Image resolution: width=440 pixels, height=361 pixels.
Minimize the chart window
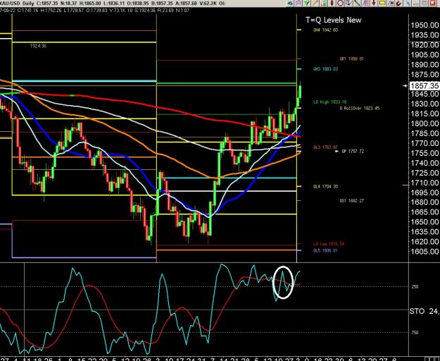pyautogui.click(x=416, y=3)
